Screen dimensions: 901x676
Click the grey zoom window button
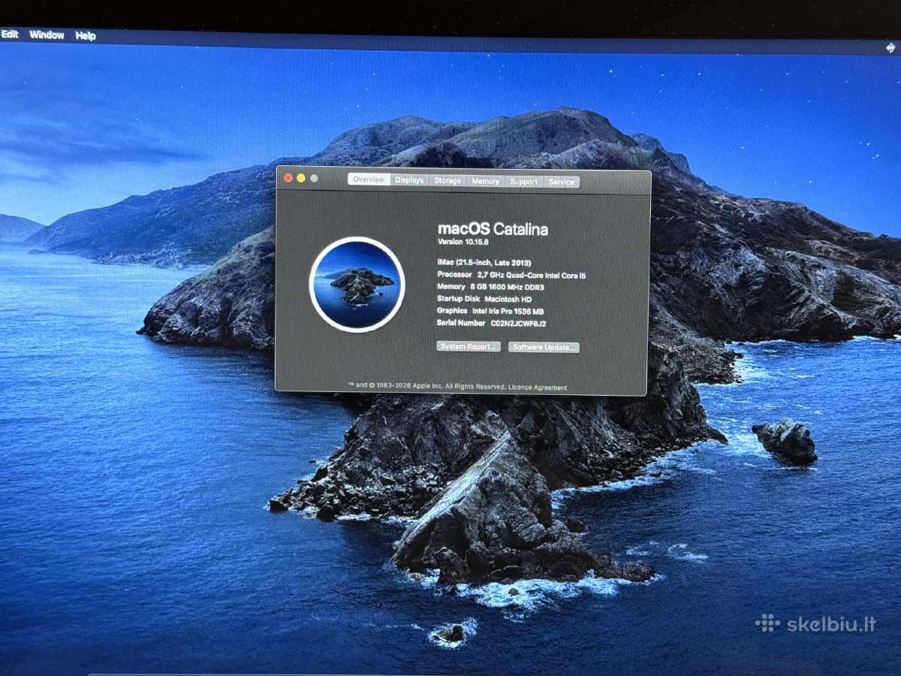pyautogui.click(x=314, y=178)
